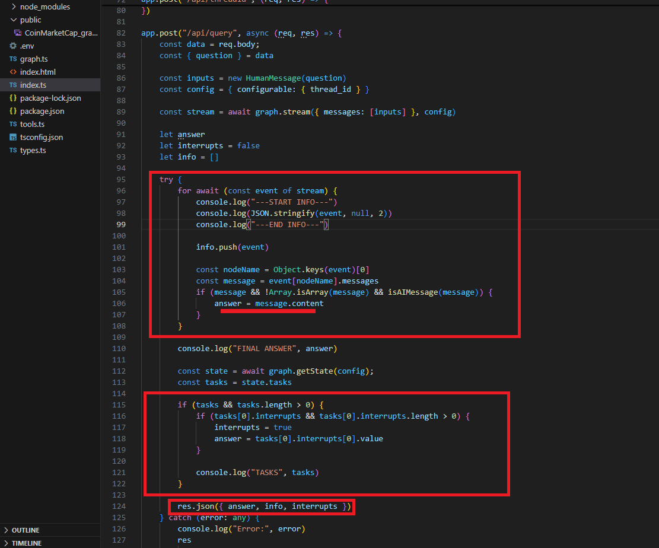The height and width of the screenshot is (548, 659).
Task: Click 'nodeName' declaration on line 103
Action: pyautogui.click(x=241, y=269)
